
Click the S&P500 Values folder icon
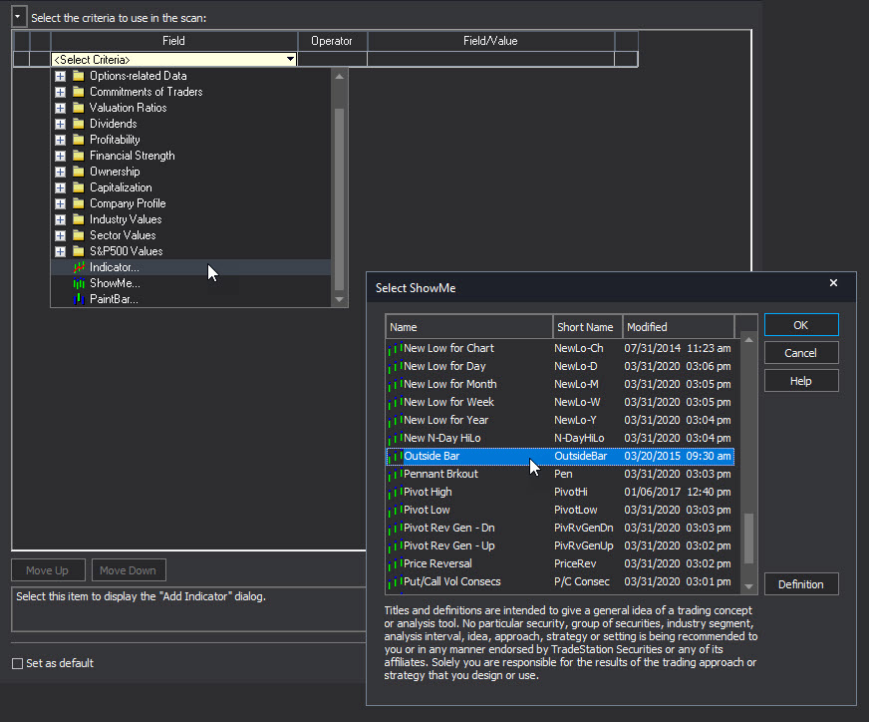click(79, 251)
